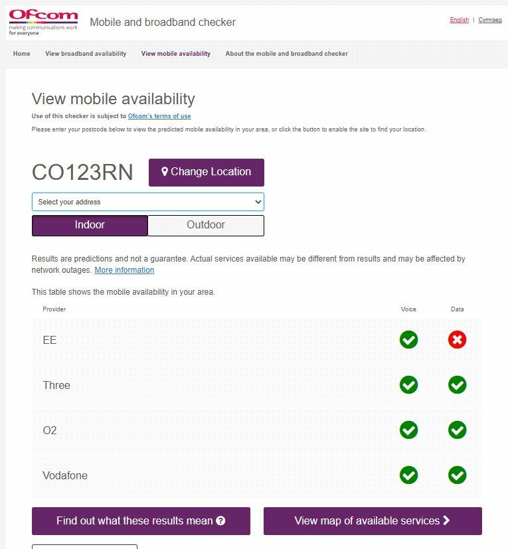The width and height of the screenshot is (508, 549).
Task: Click Three's voice availability checkmark
Action: [408, 385]
